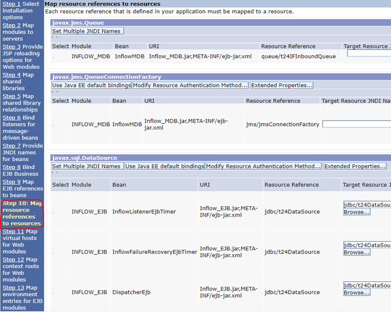Open Step 2 Map modules to servers
Screen dimensions: 391x312
pyautogui.click(x=12, y=25)
